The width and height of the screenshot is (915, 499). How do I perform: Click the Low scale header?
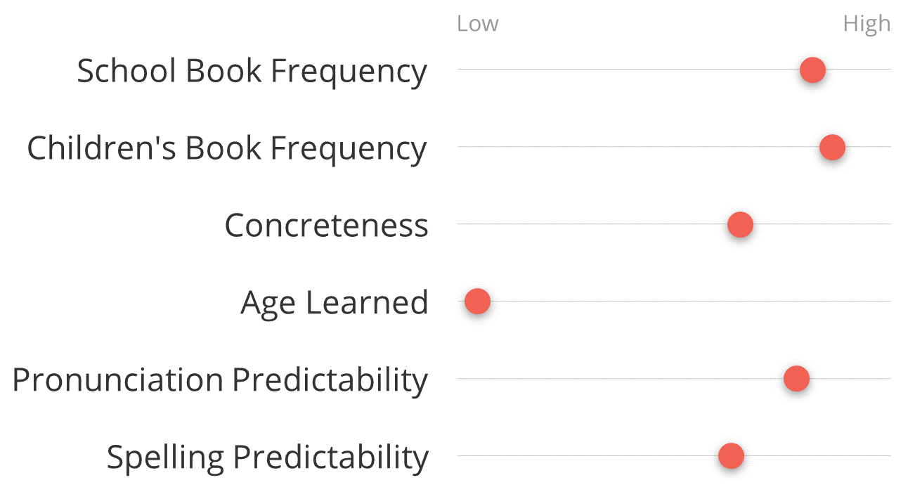477,24
